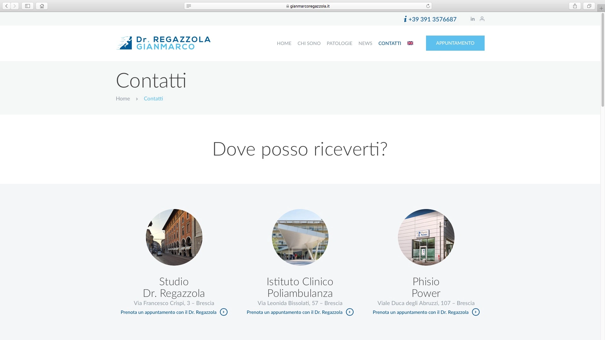Toggle the Safari sidebar button

tap(27, 6)
